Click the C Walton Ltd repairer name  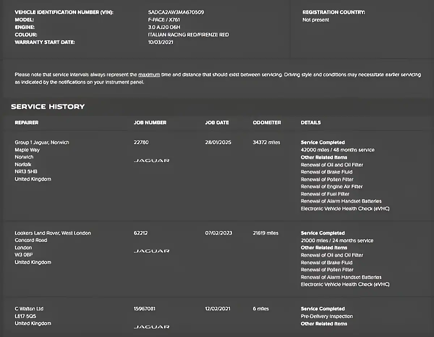coord(29,309)
